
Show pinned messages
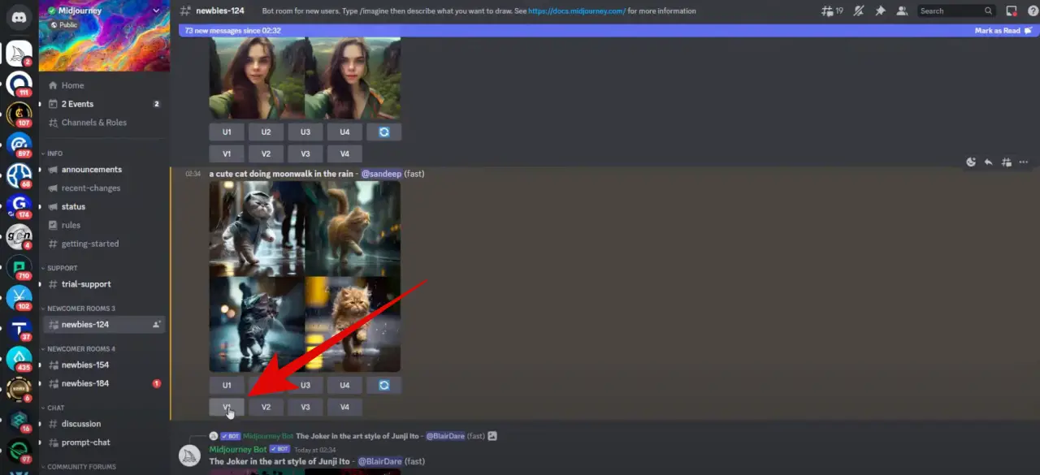pos(880,11)
